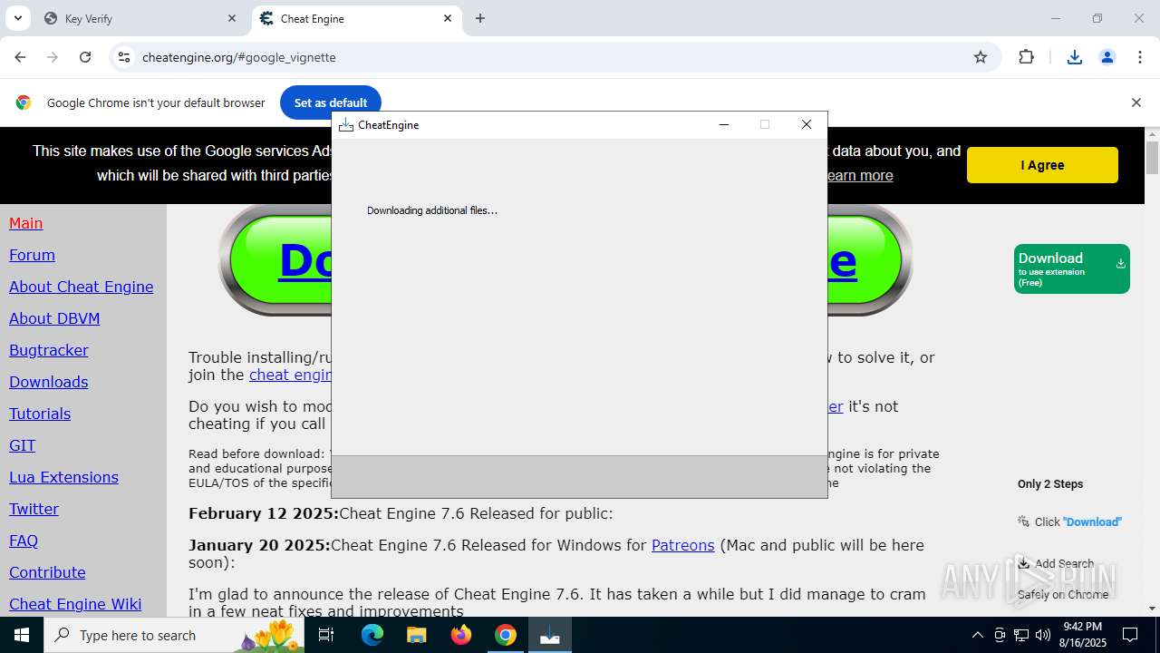
Task: Open Chrome's three-dot menu
Action: [x=1140, y=57]
